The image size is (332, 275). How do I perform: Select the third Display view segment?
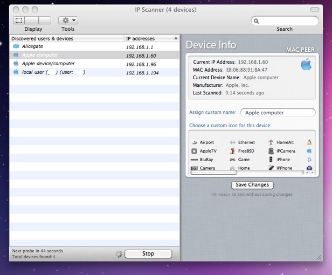[45, 20]
